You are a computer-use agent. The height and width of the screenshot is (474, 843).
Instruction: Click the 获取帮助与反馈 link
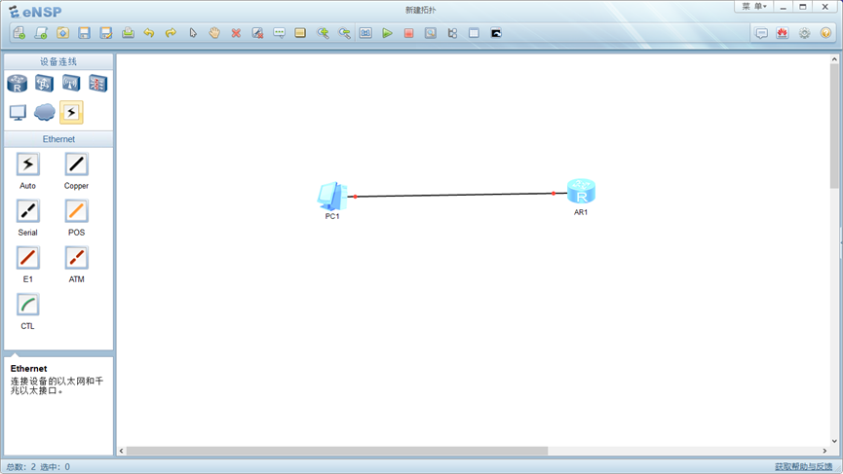[x=803, y=466]
